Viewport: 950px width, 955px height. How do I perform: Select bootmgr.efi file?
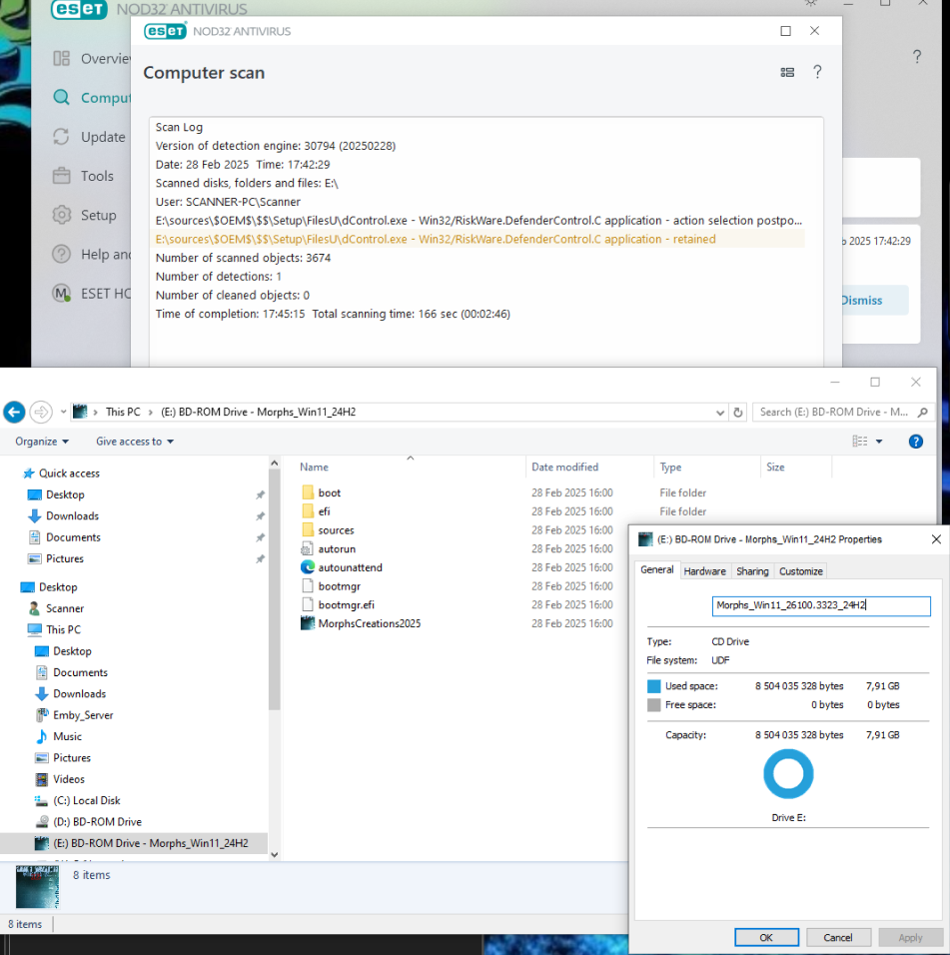tap(346, 604)
